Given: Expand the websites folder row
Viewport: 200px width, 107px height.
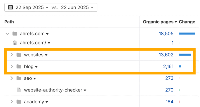Looking at the screenshot, I should (x=11, y=55).
